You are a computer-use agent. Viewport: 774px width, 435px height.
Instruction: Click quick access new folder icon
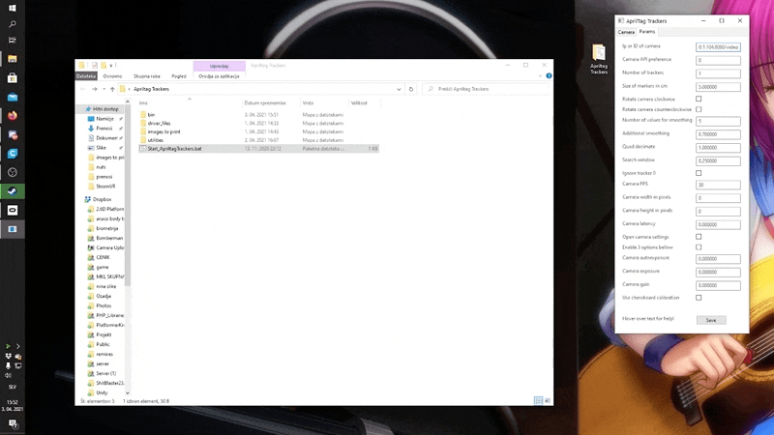coord(104,65)
